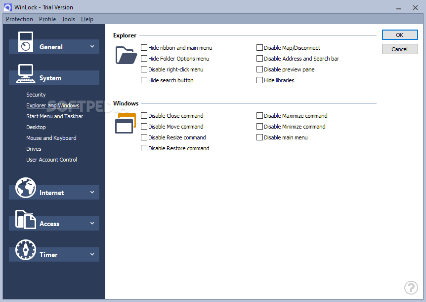Enable Disable preview pane option
The width and height of the screenshot is (426, 302).
(x=259, y=69)
